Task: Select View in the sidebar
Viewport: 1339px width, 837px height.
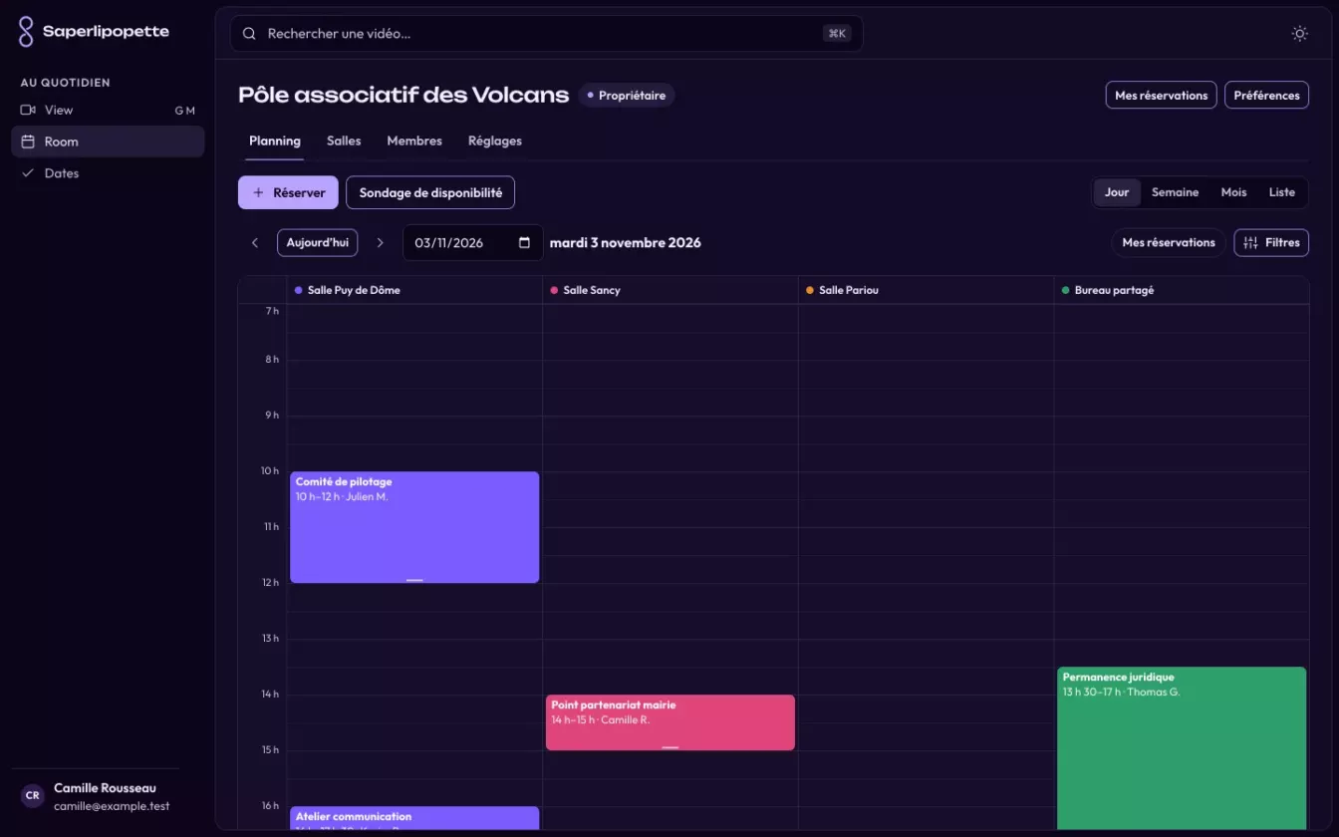Action: (108, 110)
